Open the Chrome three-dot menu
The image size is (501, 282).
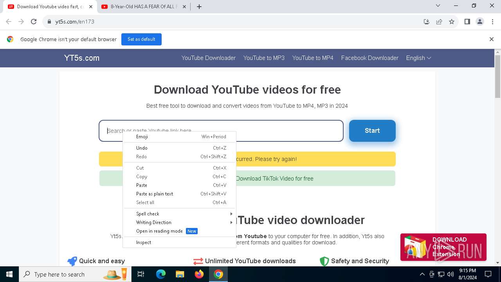pyautogui.click(x=492, y=22)
